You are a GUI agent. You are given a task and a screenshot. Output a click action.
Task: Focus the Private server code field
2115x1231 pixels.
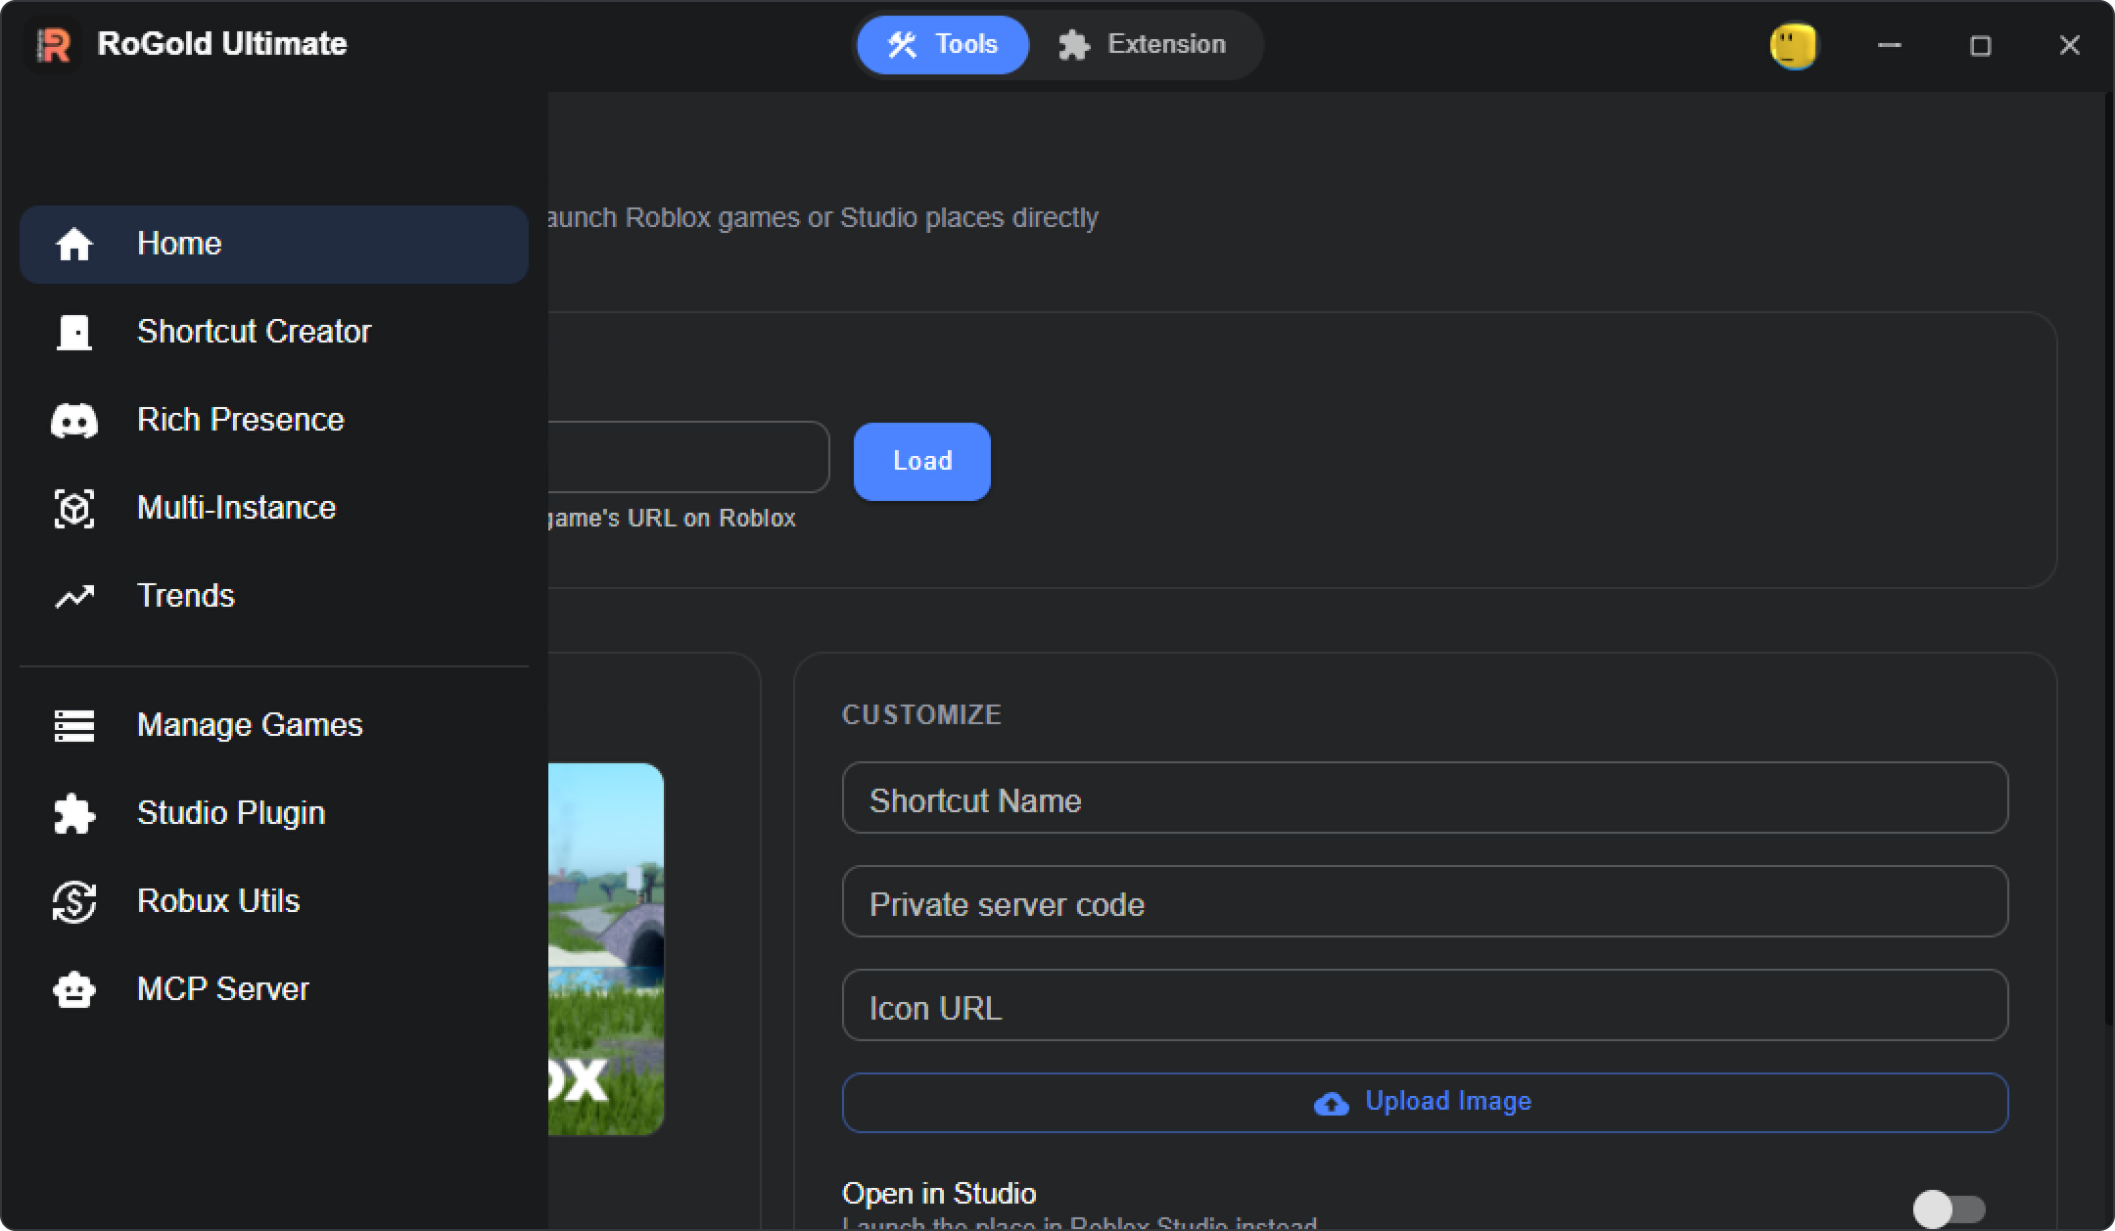(x=1425, y=901)
